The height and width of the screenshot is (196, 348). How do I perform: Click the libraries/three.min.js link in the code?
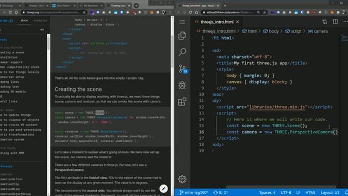tap(277, 107)
